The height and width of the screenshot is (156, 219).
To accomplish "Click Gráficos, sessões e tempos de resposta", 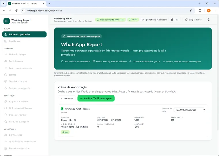I will [x=182, y=61].
